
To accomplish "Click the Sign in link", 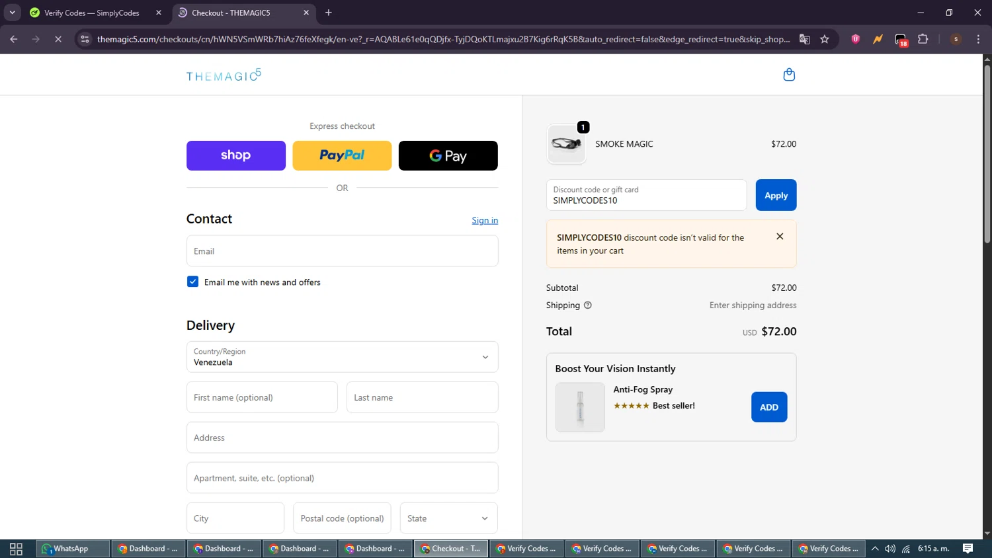I will point(485,220).
